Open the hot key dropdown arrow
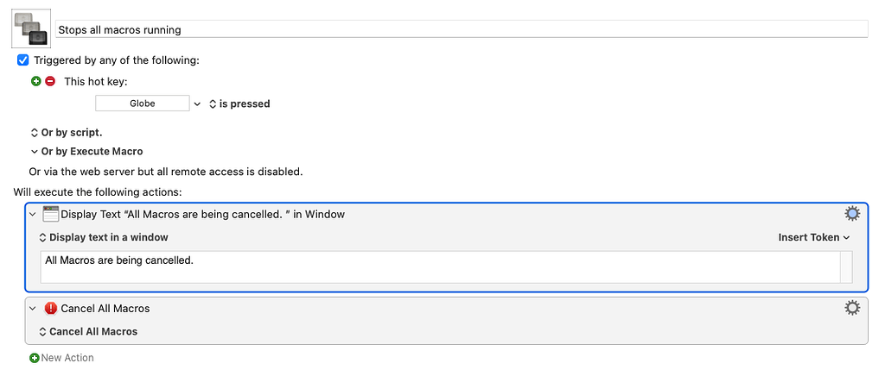The width and height of the screenshot is (885, 376). (197, 104)
